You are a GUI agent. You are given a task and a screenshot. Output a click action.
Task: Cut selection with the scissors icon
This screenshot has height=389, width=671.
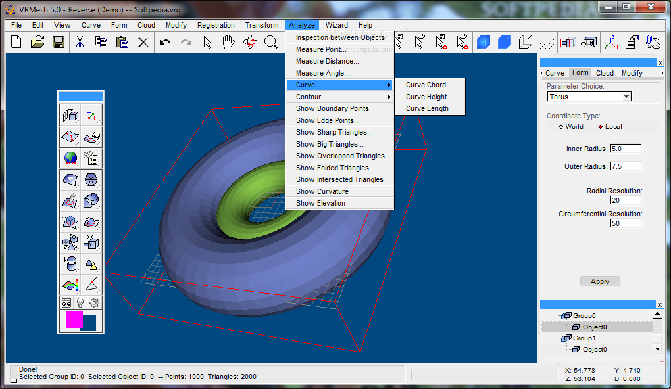coord(80,42)
